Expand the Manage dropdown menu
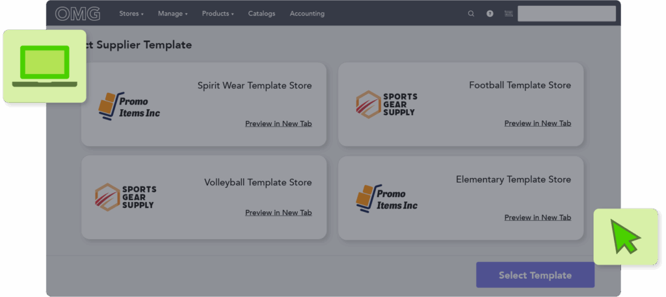 [x=172, y=14]
